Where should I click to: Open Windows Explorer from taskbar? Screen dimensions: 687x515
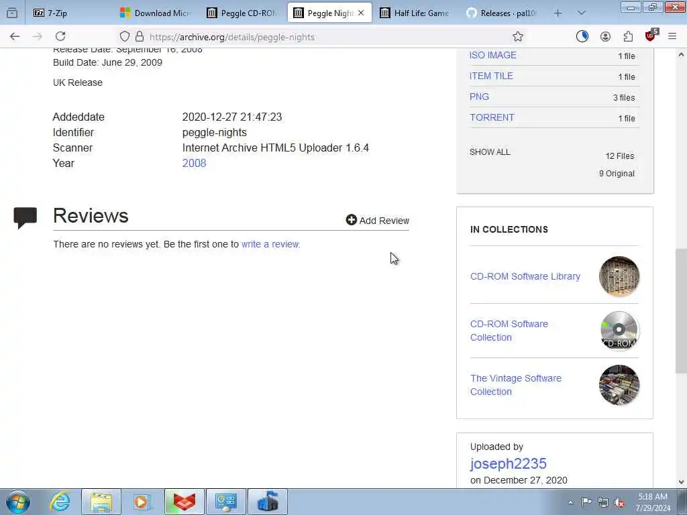101,502
